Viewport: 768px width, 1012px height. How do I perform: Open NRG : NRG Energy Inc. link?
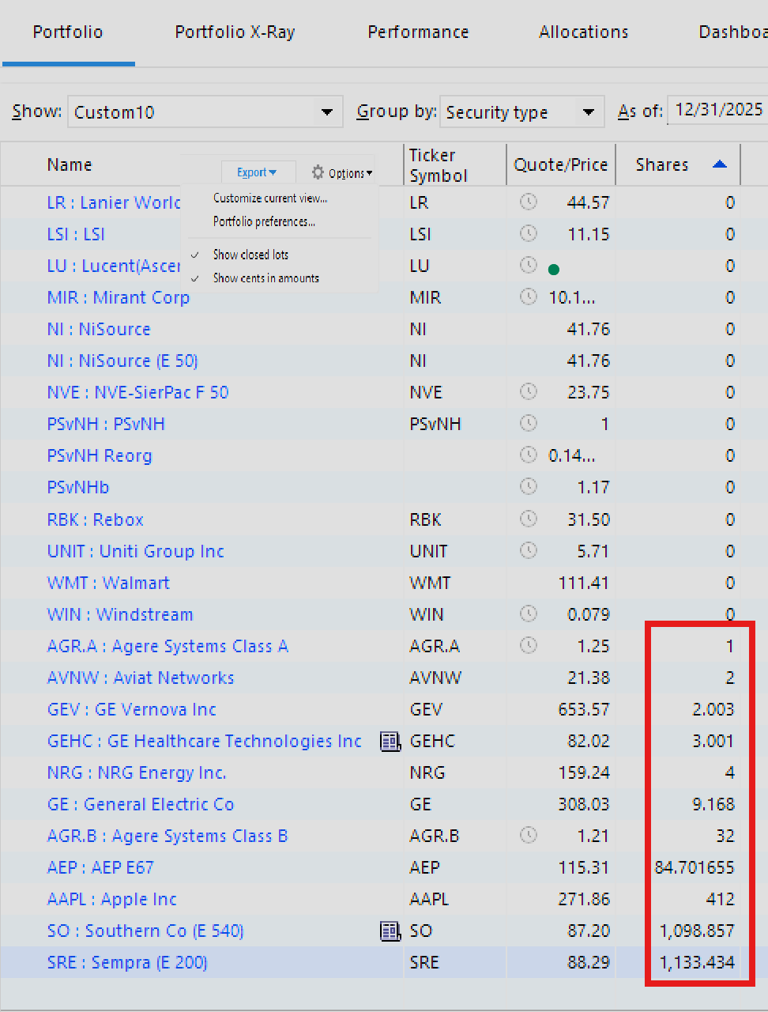coord(137,772)
